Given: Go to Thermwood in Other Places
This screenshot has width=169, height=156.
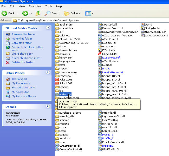Looking at the screenshot, I should 19,79.
